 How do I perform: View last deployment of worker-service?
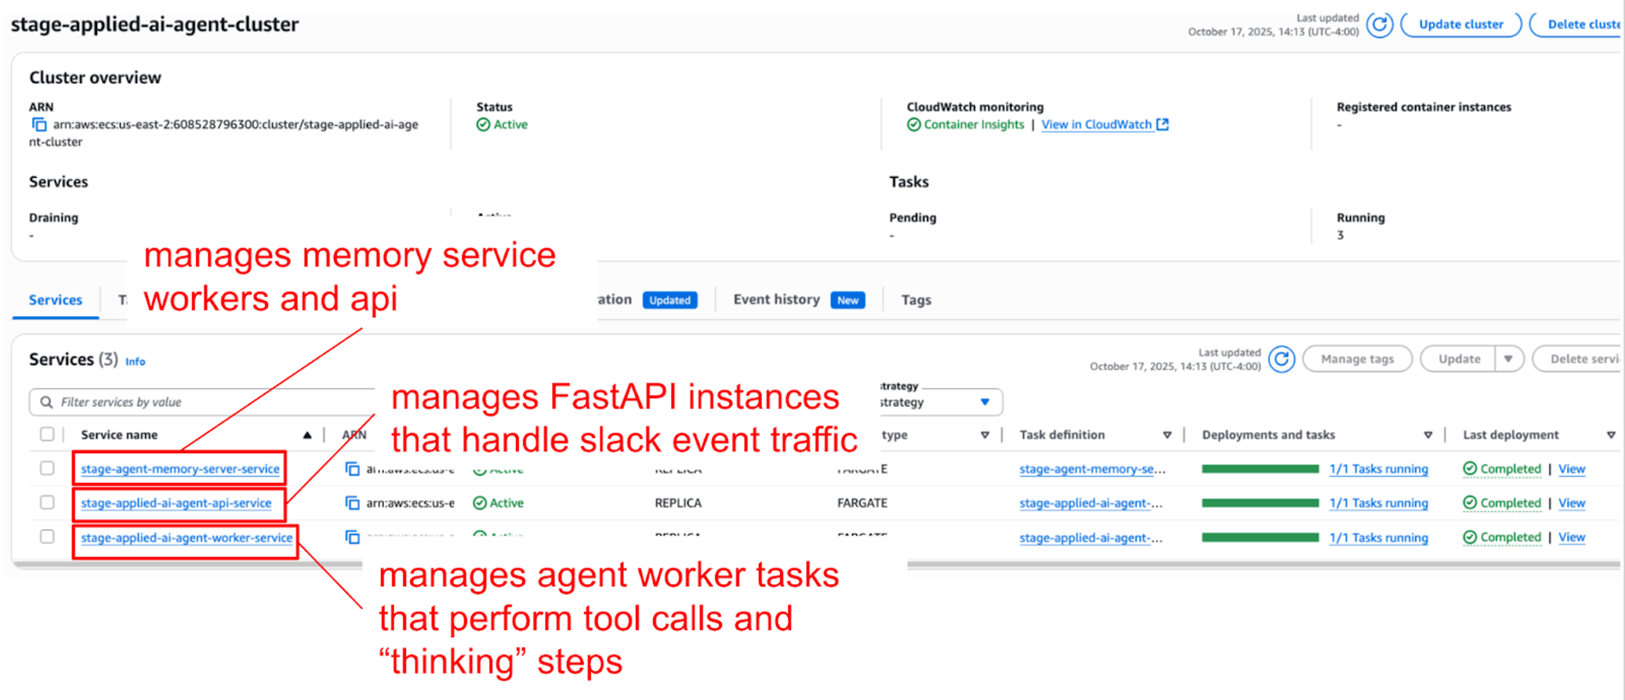click(1571, 537)
